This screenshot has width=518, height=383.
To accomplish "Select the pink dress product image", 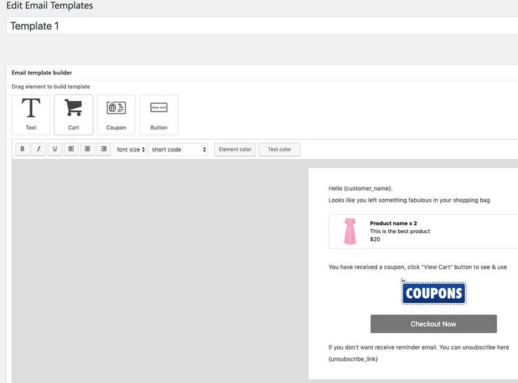I will (350, 231).
